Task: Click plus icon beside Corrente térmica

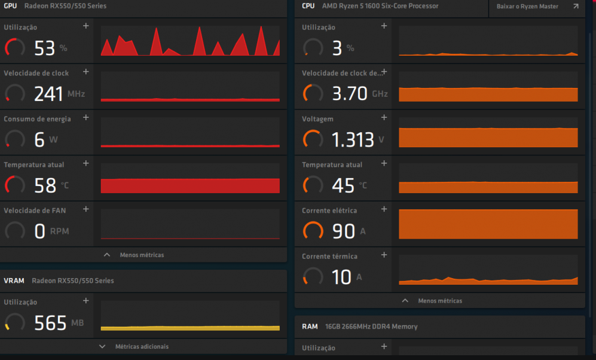Action: click(x=384, y=255)
